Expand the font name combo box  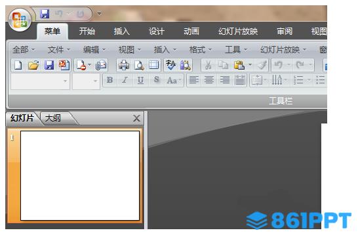pos(66,81)
